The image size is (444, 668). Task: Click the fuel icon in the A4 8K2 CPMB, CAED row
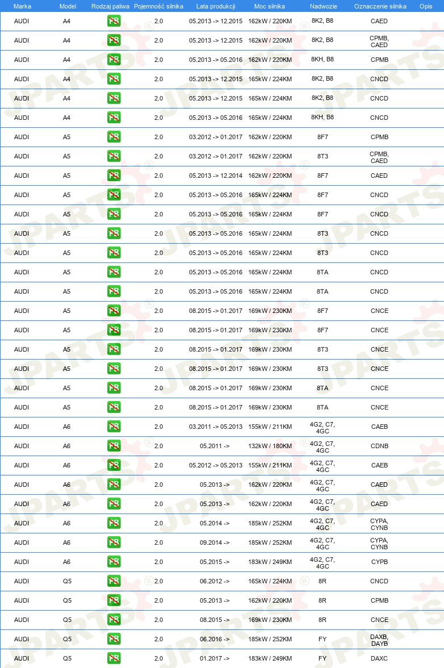(114, 40)
